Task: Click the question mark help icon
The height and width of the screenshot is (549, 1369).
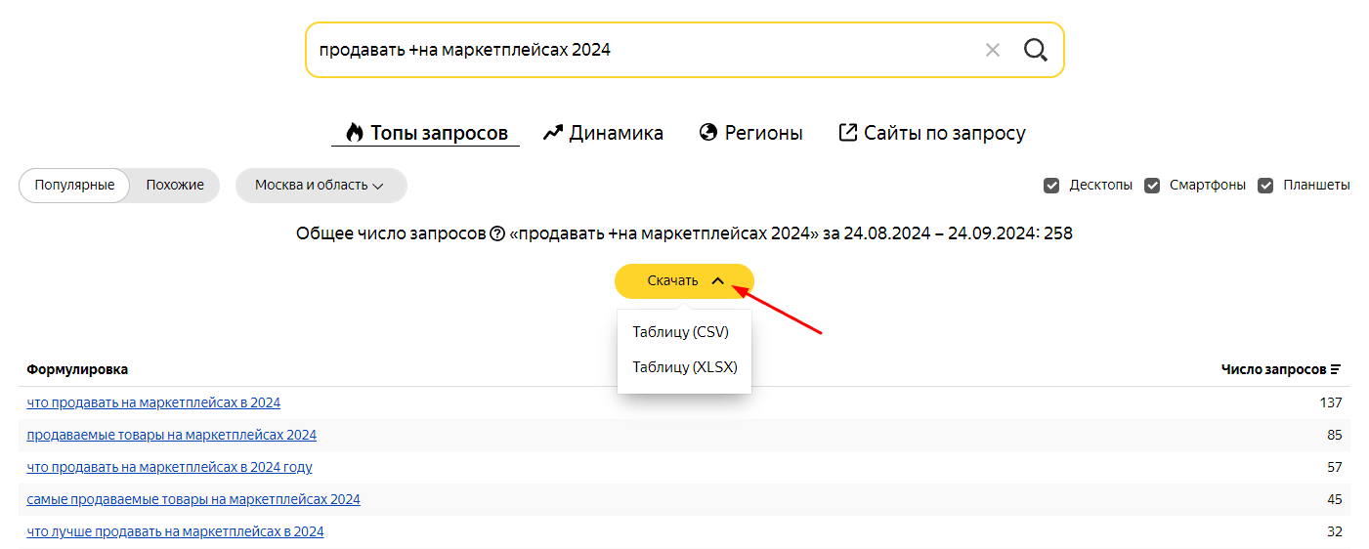Action: coord(497,234)
